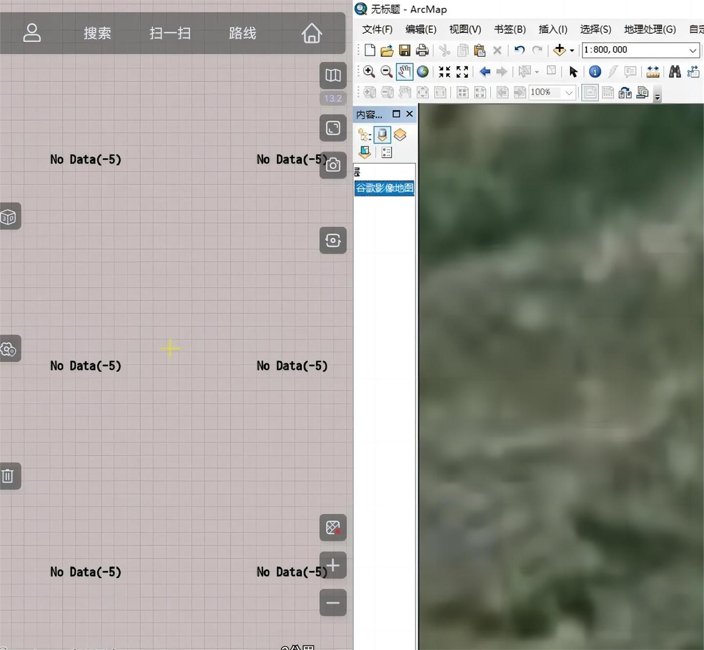Tap the fullscreen frame icon in map app
The image size is (704, 650).
[333, 128]
